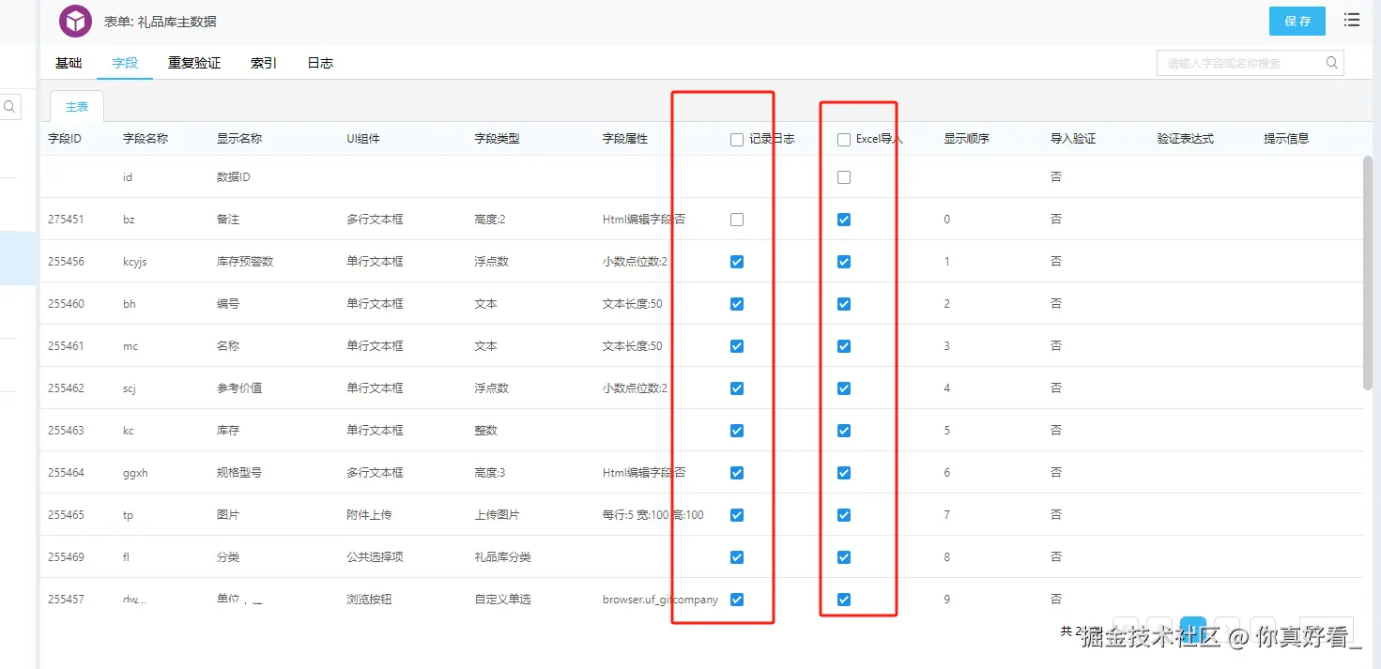Toggle Excel导入 for the fl 分类 row

tap(844, 557)
